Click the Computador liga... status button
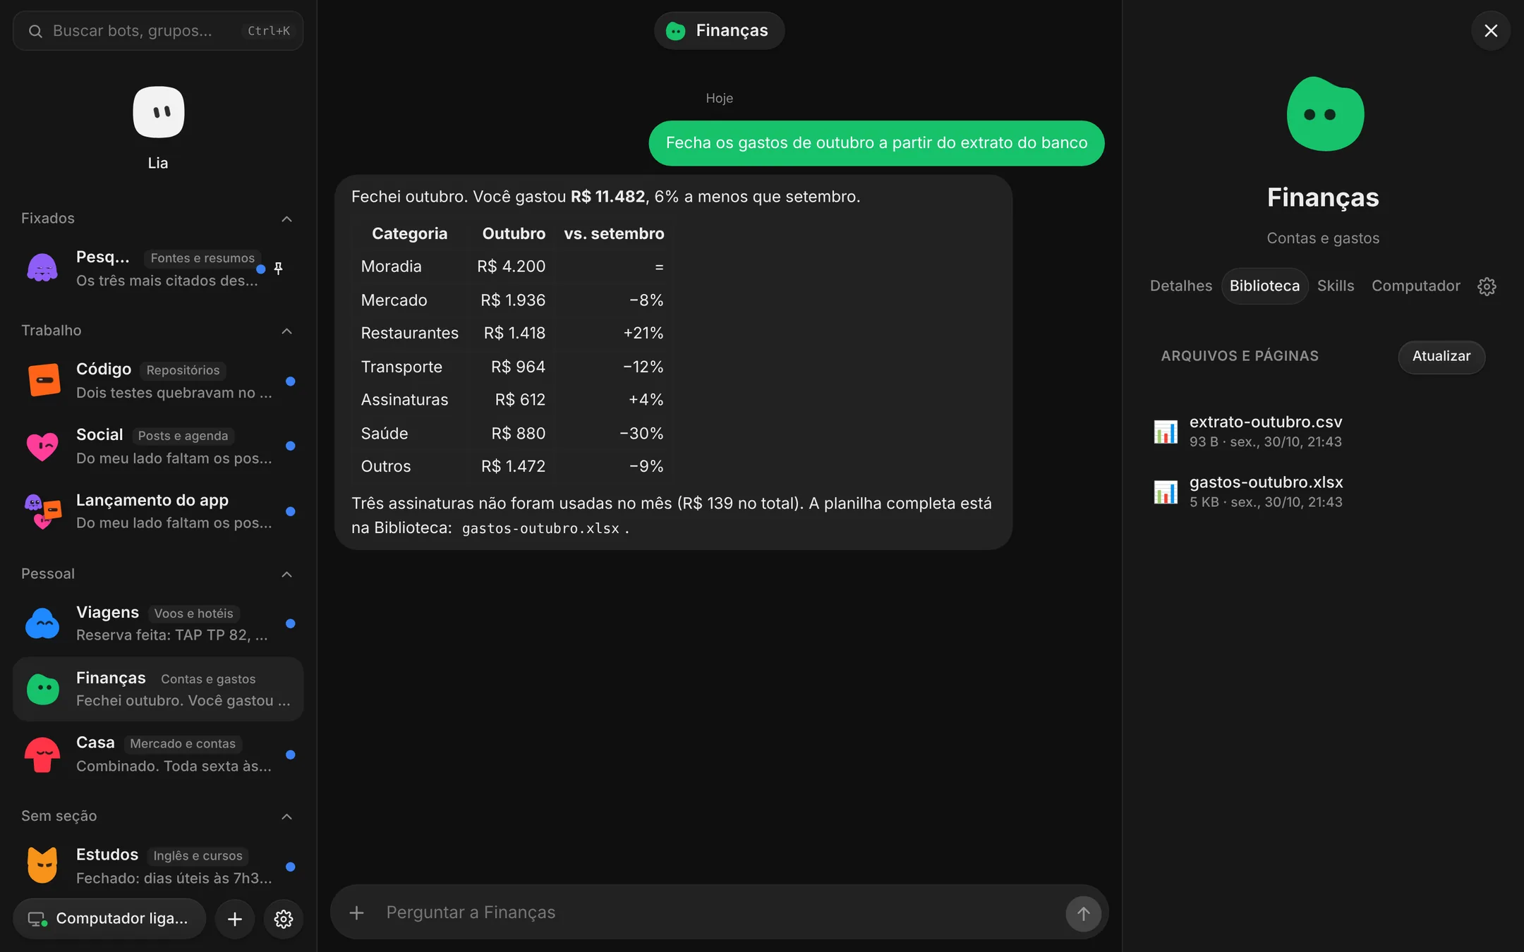This screenshot has height=952, width=1524. (x=109, y=919)
